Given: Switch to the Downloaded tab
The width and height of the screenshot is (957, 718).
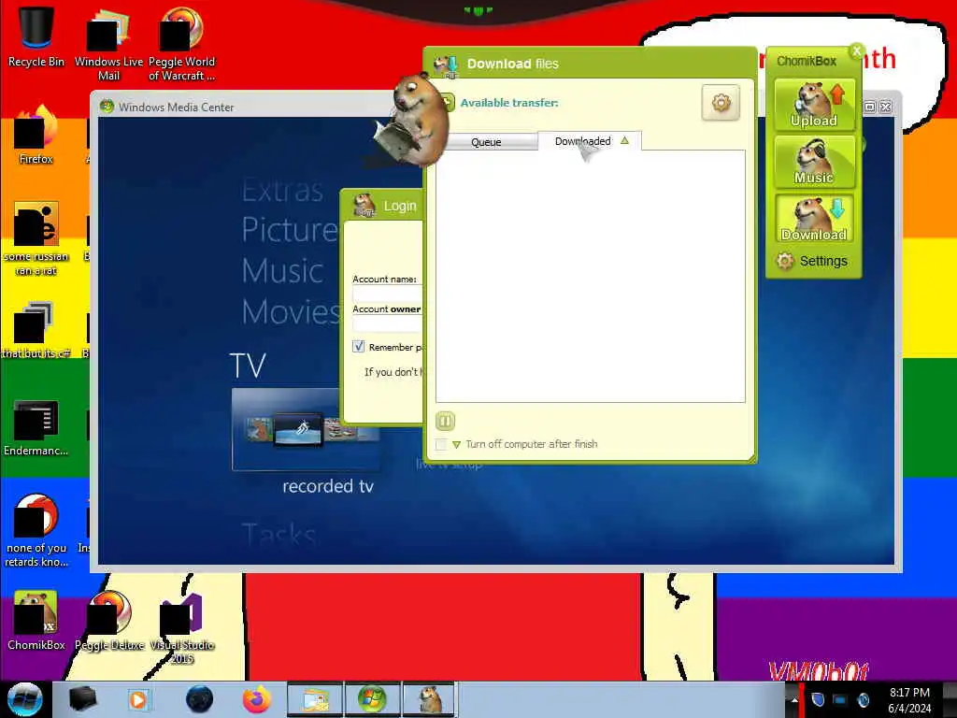Looking at the screenshot, I should [590, 141].
